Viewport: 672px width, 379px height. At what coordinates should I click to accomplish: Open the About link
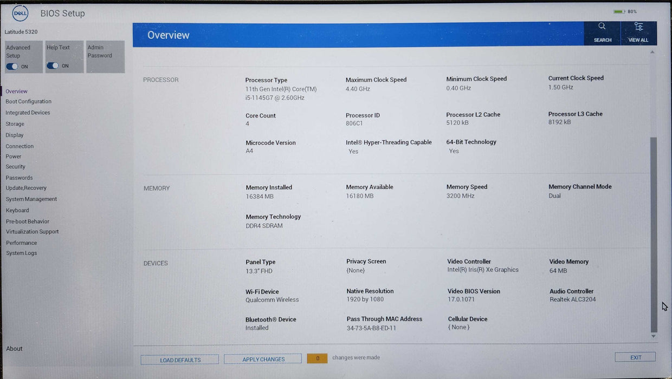[x=15, y=349]
